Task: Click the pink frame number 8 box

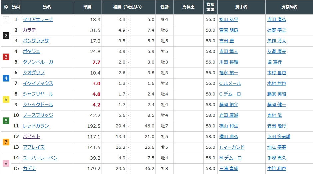Action: tap(6, 163)
